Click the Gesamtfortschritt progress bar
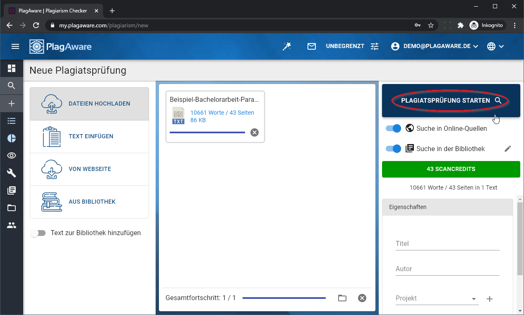This screenshot has height=315, width=524. coord(284,298)
